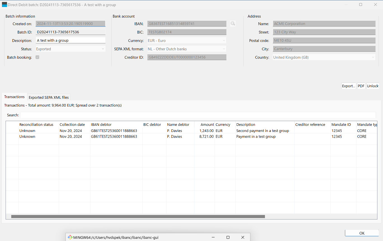Minimize the MINGW64 terminal window
383x241 pixels.
(213, 237)
